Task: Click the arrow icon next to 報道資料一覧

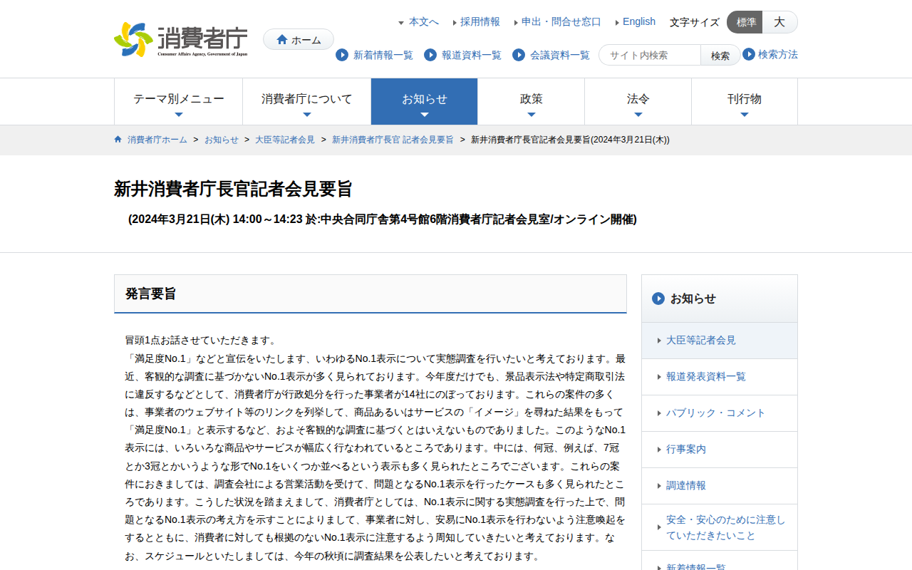Action: click(429, 55)
